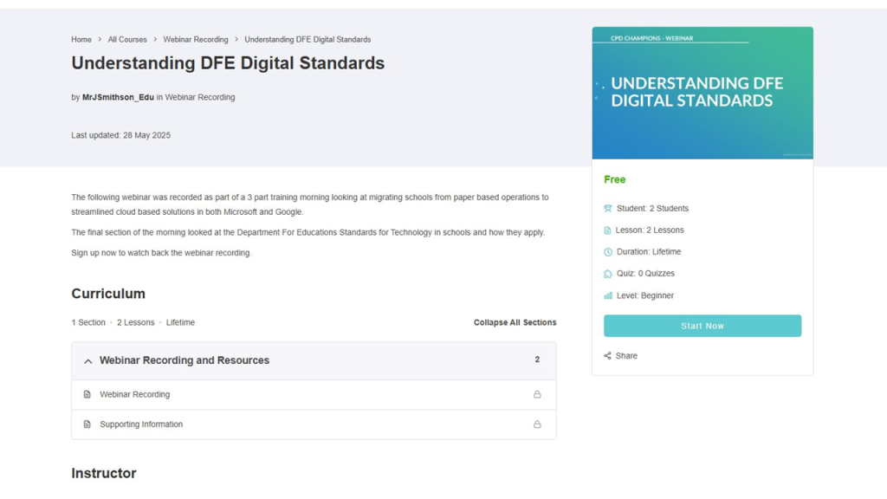Viewport: 887px width, 499px height.
Task: Click the course banner thumbnail image
Action: click(702, 93)
